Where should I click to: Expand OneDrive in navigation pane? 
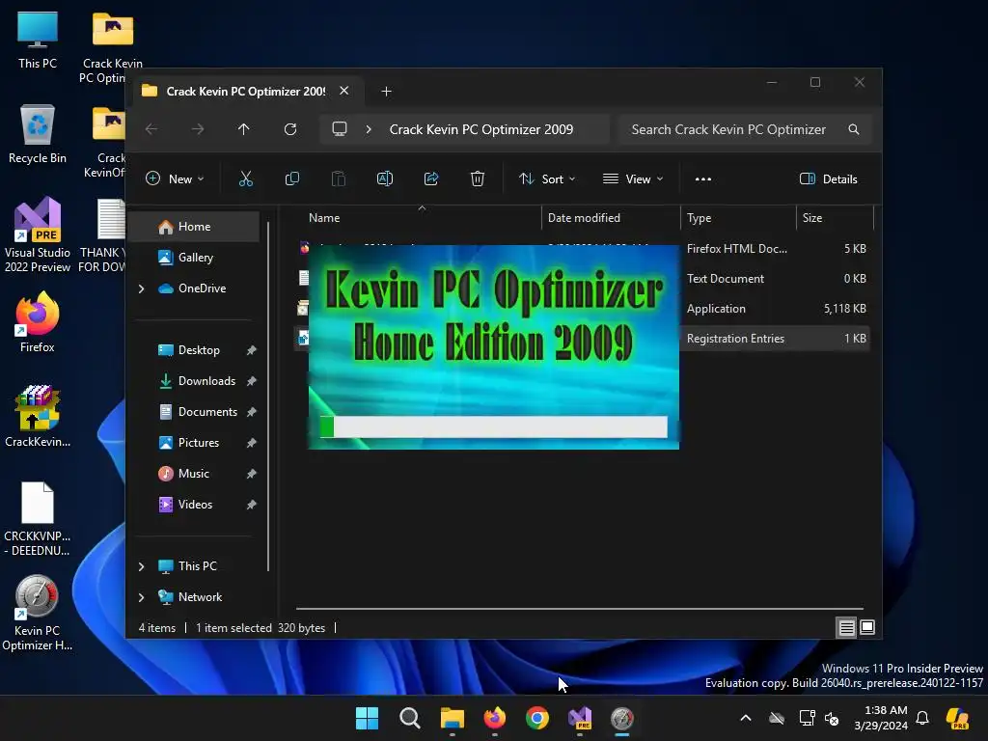(141, 288)
